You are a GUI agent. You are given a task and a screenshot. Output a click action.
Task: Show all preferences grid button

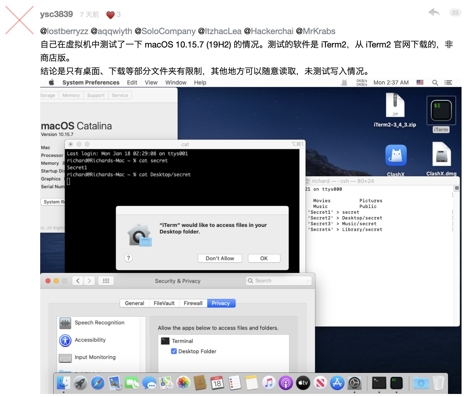106,281
